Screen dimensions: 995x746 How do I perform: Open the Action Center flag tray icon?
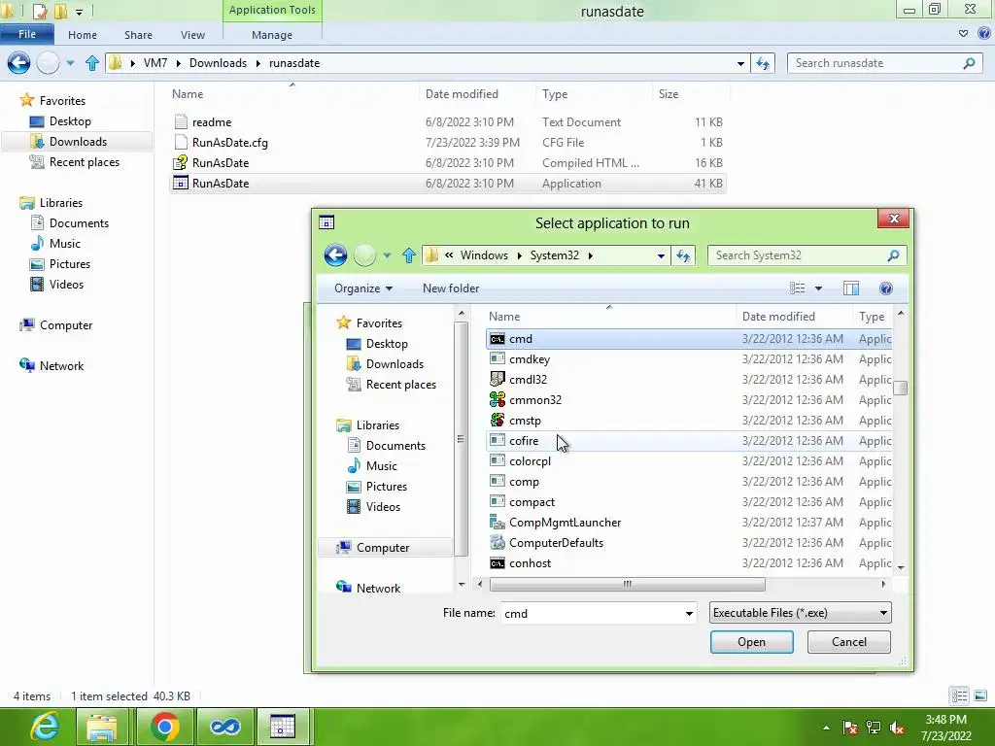coord(850,728)
